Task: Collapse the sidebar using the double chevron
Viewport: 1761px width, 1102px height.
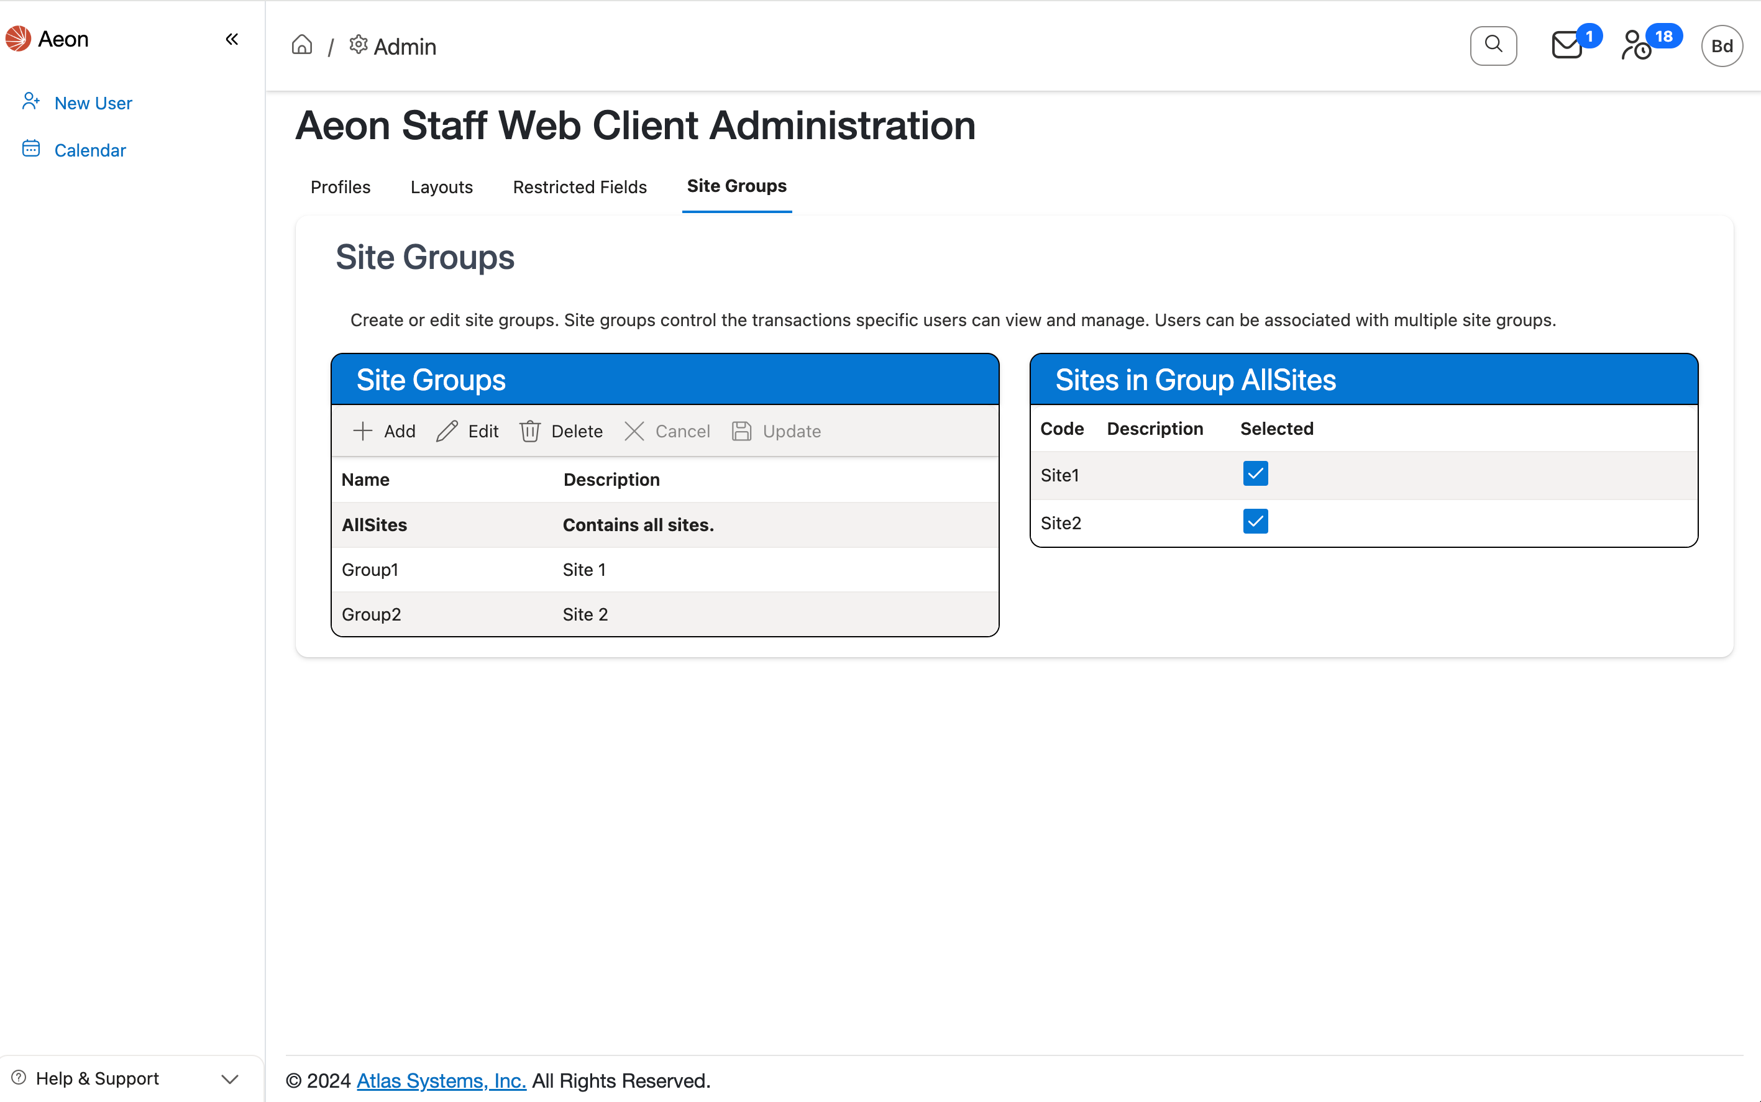Action: point(232,39)
